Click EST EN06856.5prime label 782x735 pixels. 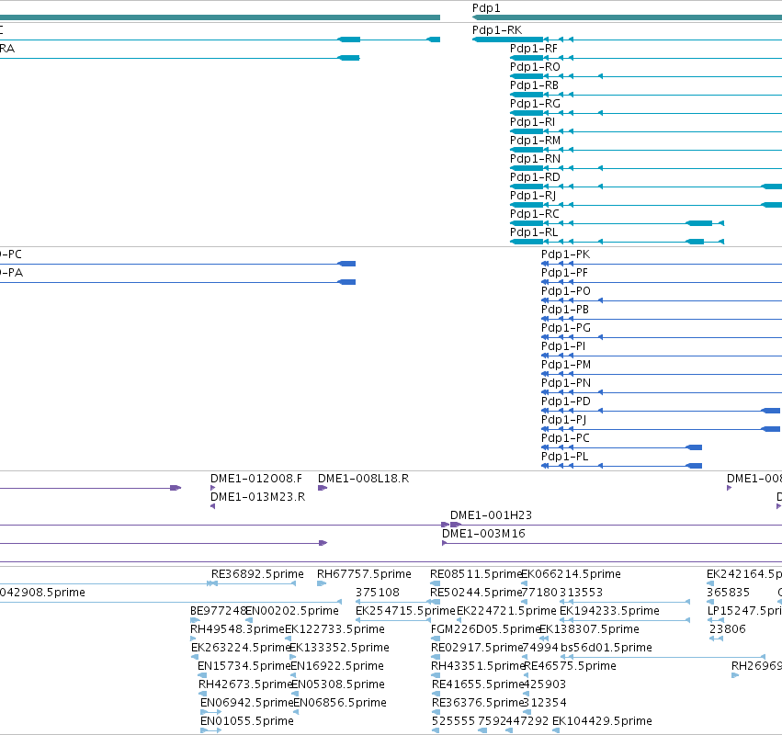click(340, 703)
